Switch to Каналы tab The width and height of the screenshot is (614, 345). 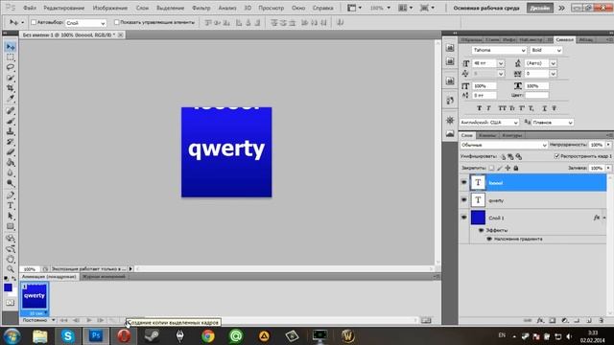pyautogui.click(x=487, y=135)
